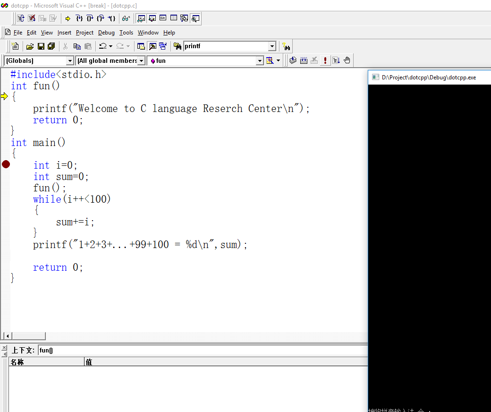Click the Step Over icon
Image resolution: width=491 pixels, height=412 pixels.
click(90, 18)
